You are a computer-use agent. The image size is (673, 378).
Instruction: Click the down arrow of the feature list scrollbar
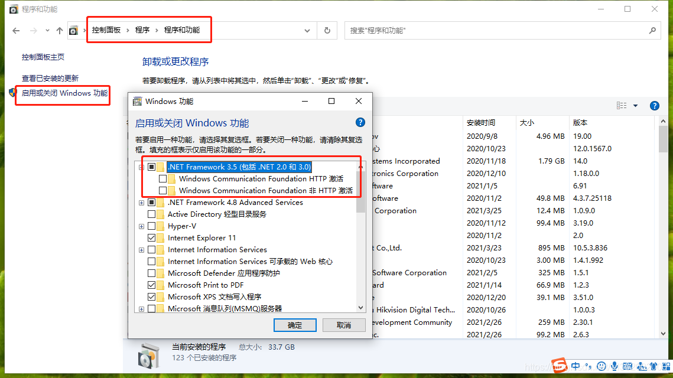point(360,308)
